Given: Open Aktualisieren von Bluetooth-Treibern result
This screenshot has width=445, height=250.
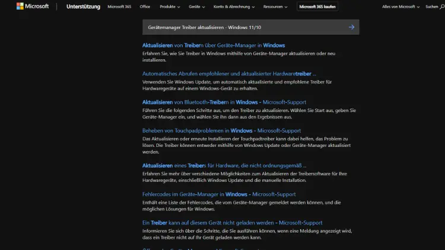Looking at the screenshot, I should pos(224,102).
